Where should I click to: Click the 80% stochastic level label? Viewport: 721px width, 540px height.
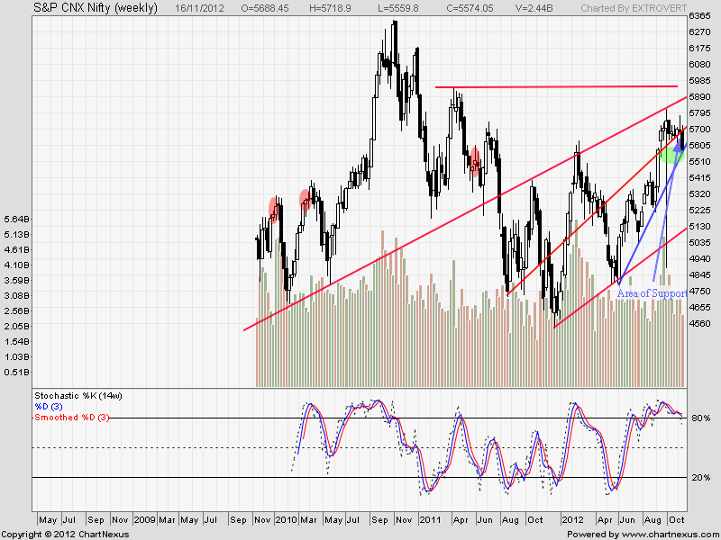point(699,418)
